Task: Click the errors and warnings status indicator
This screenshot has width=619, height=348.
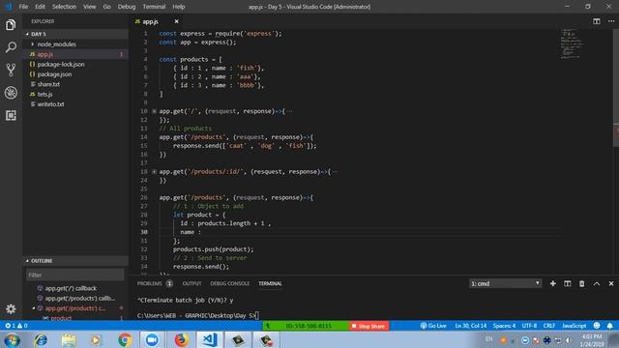Action: 15,326
